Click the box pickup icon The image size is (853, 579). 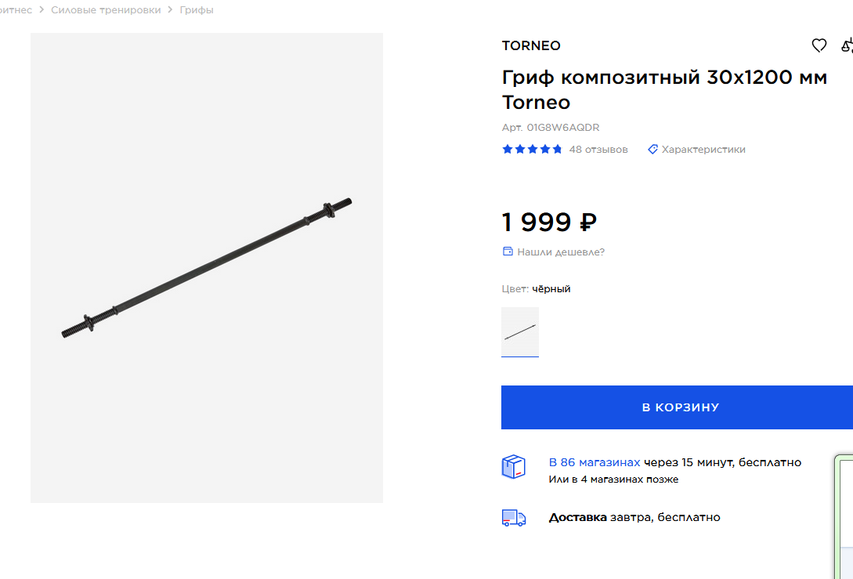(x=514, y=467)
